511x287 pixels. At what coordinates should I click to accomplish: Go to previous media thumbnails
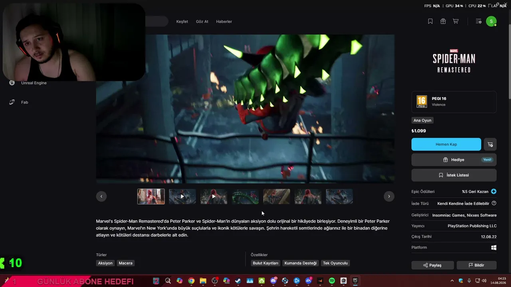coord(101,196)
